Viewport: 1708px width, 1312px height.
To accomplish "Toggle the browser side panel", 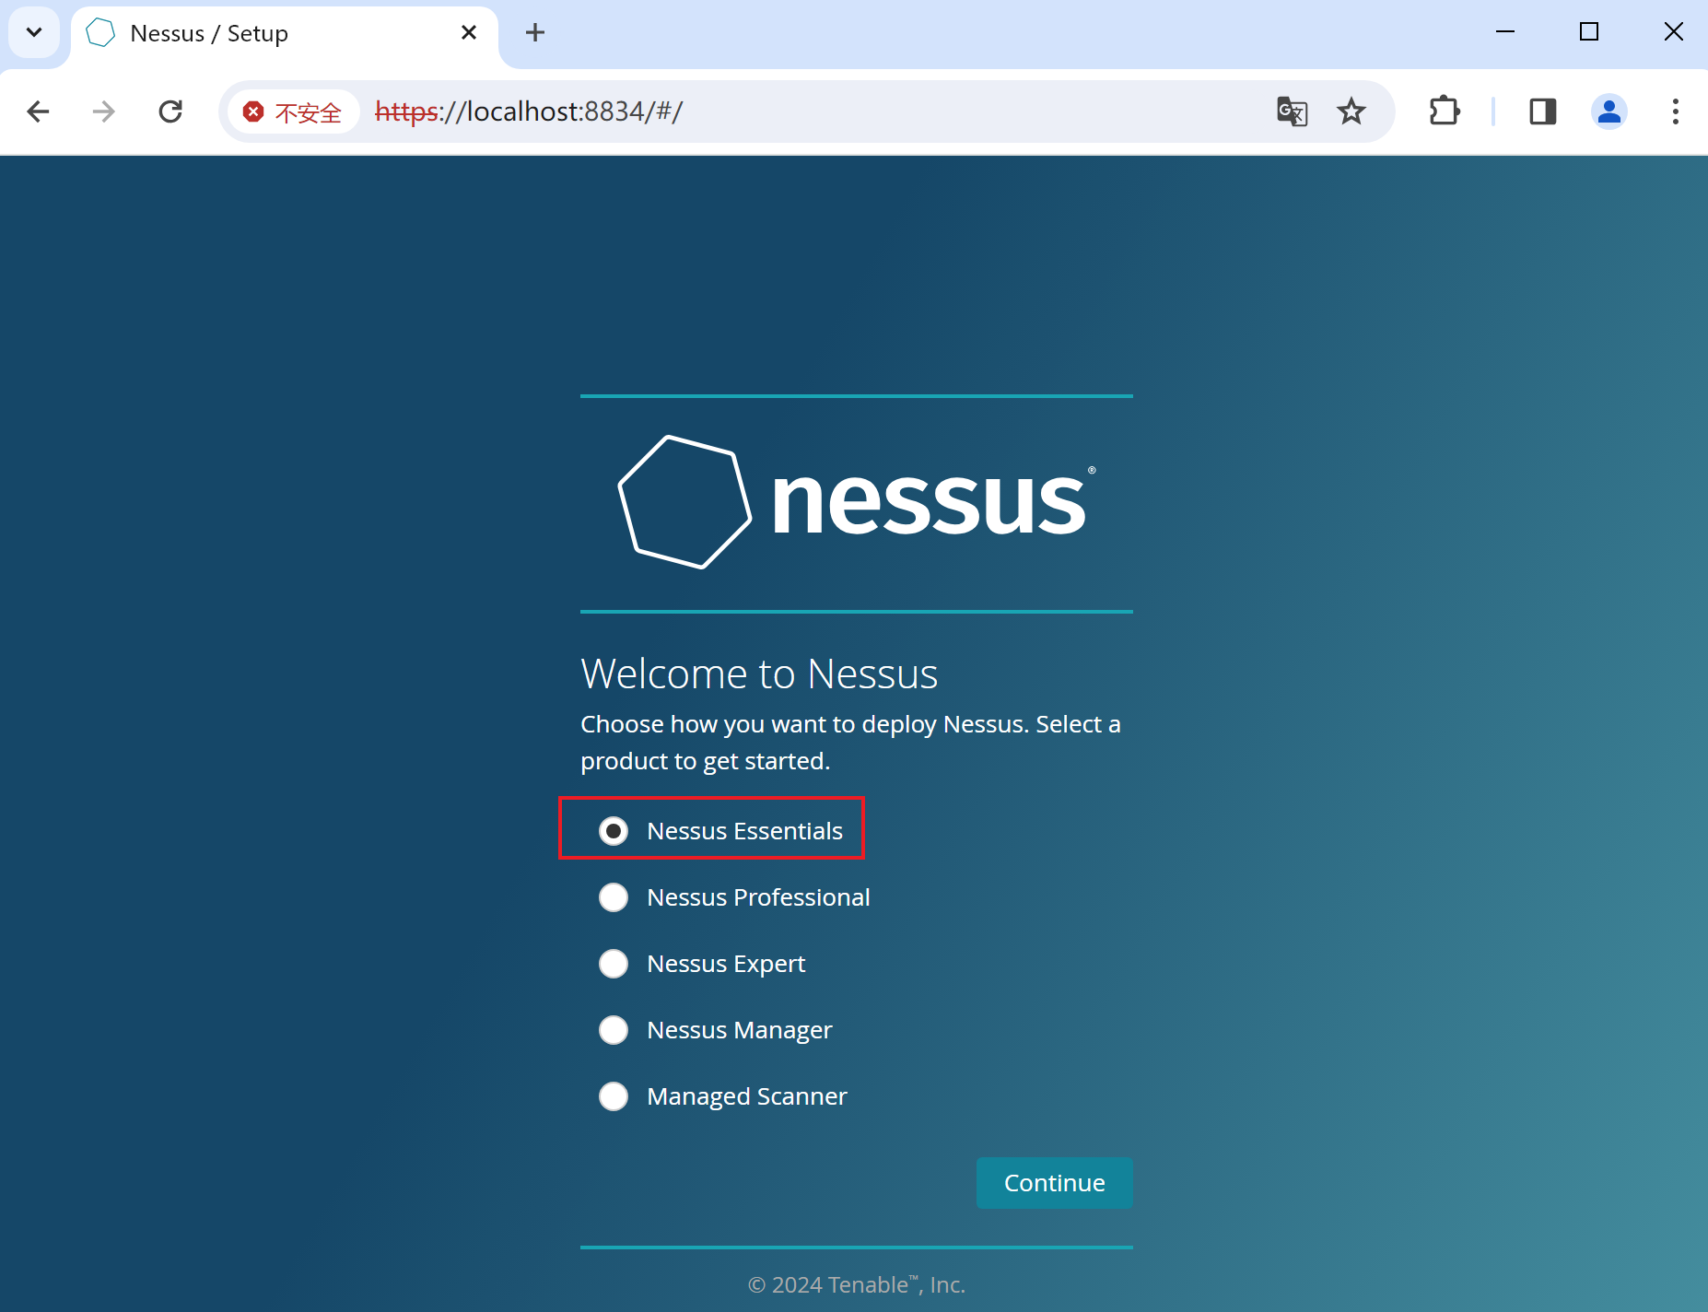I will (x=1542, y=111).
